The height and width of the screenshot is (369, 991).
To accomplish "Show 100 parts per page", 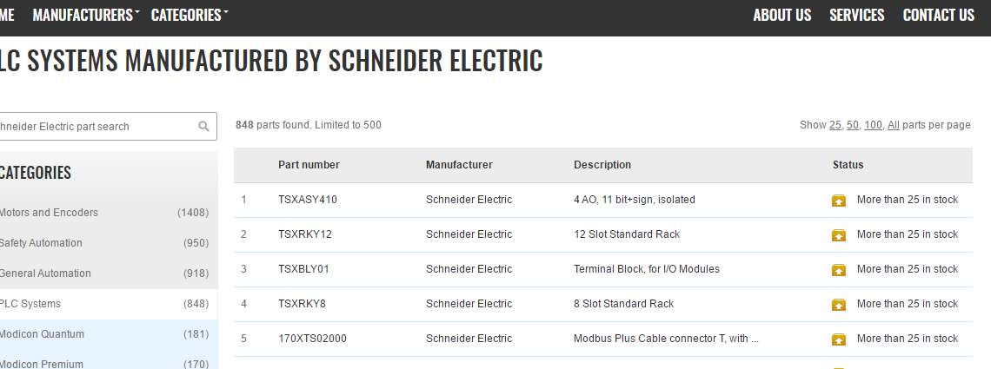I will click(x=873, y=125).
